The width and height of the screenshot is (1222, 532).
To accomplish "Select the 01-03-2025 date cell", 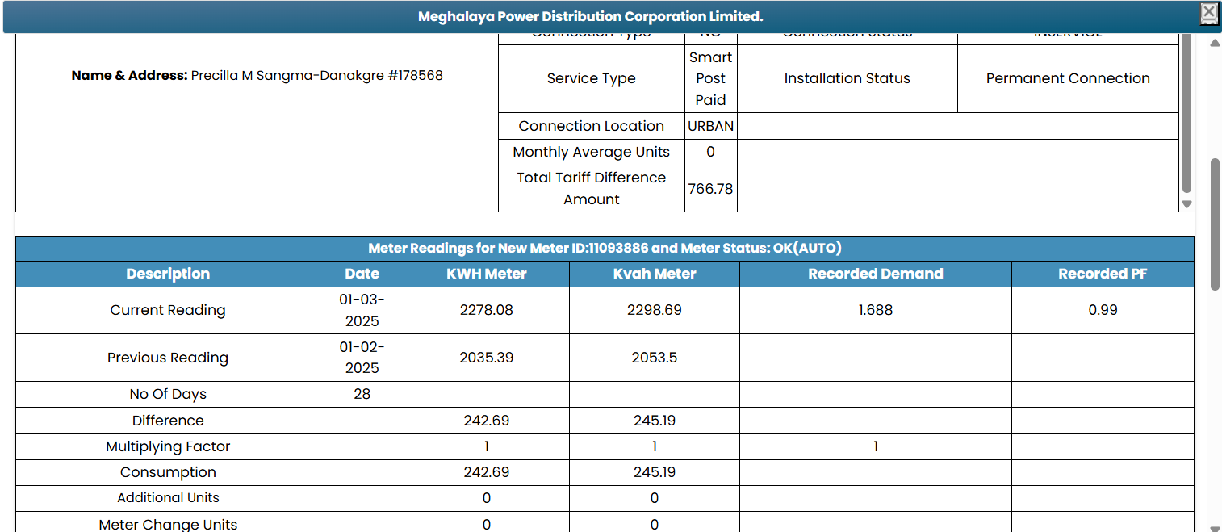I will pos(362,310).
